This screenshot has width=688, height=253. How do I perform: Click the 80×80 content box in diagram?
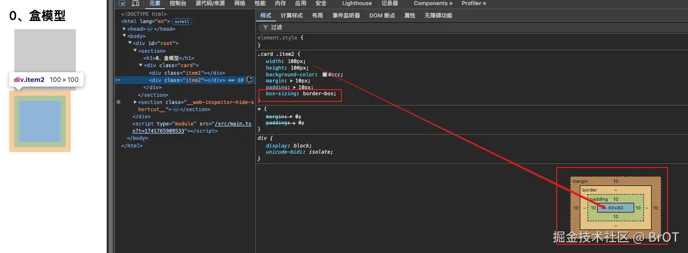point(616,208)
